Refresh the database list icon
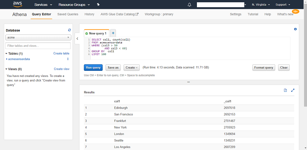This screenshot has height=150, width=307. 69,30
